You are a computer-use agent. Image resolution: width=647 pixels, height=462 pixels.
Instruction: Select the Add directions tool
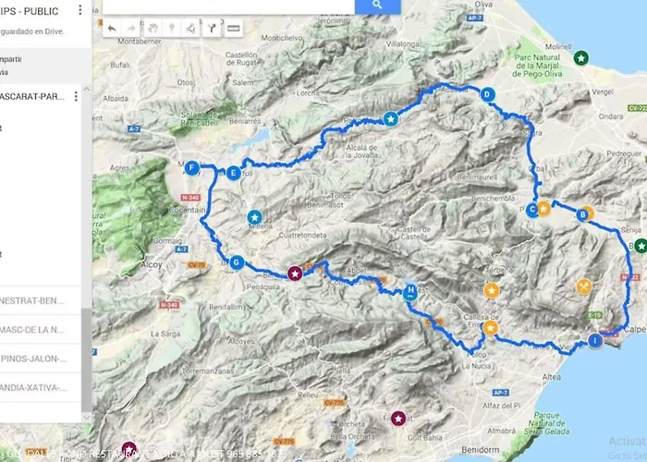[212, 29]
